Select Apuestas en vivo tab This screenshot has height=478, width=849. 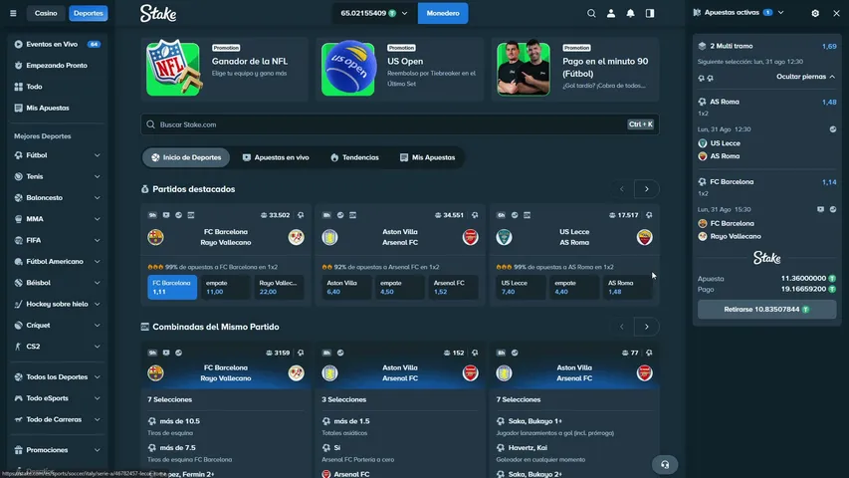pos(276,157)
